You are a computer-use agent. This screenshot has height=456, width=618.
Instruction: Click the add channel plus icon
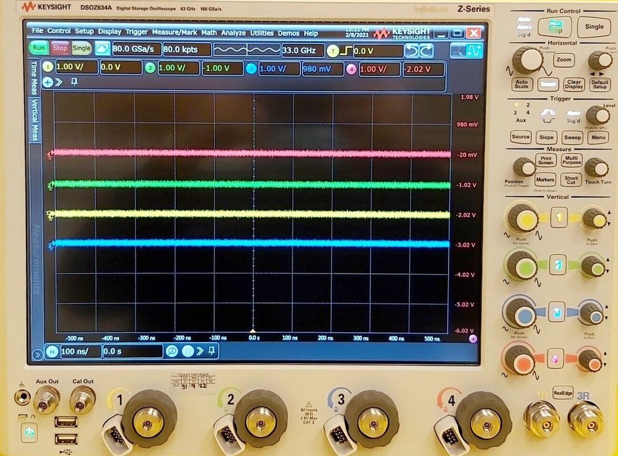coord(48,82)
